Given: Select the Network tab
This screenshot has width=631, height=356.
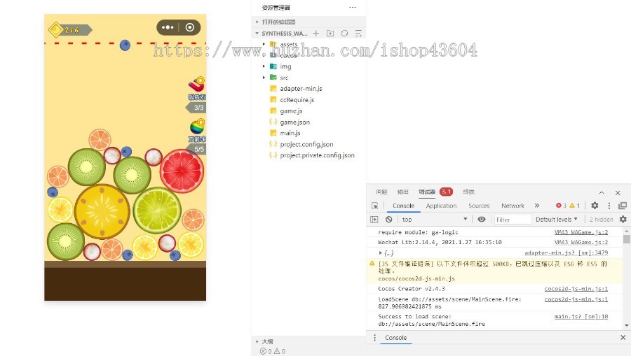Looking at the screenshot, I should [513, 206].
